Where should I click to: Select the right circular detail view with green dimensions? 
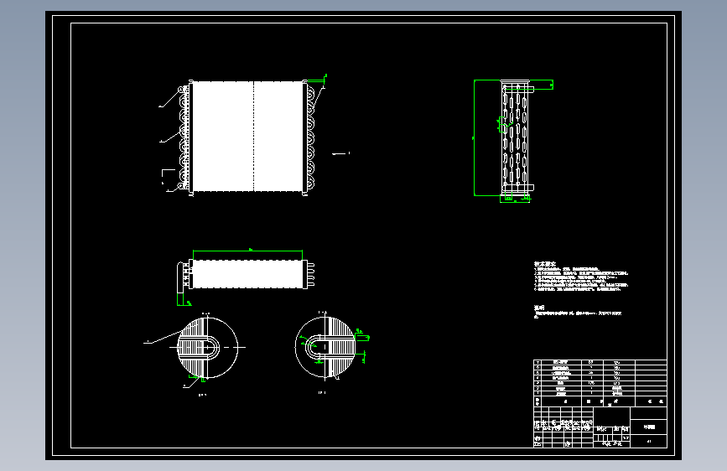tap(325, 347)
